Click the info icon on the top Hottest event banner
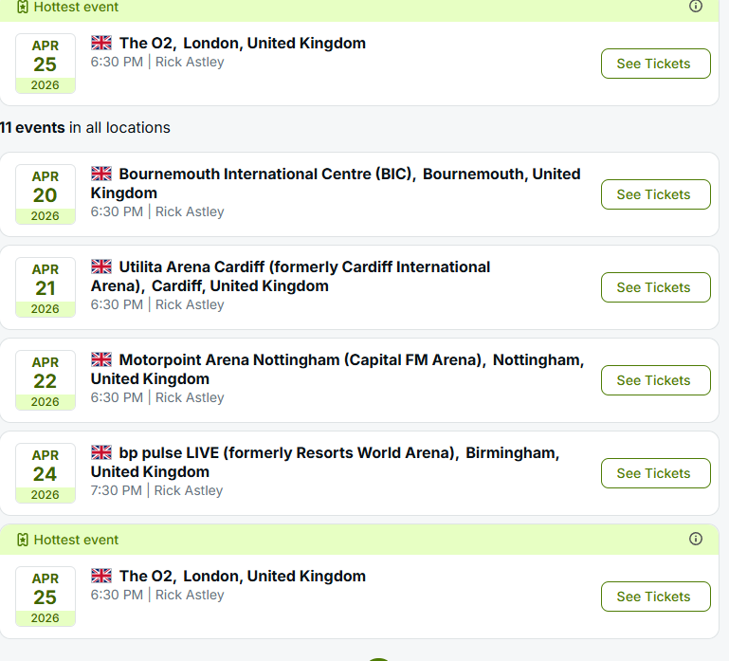Screen dimensions: 729x661 click(x=696, y=6)
